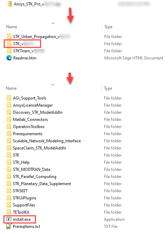Image resolution: width=168 pixels, height=234 pixels.
Task: Click the Ansys_STK_Pro zip archive icon
Action: (x=10, y=4)
